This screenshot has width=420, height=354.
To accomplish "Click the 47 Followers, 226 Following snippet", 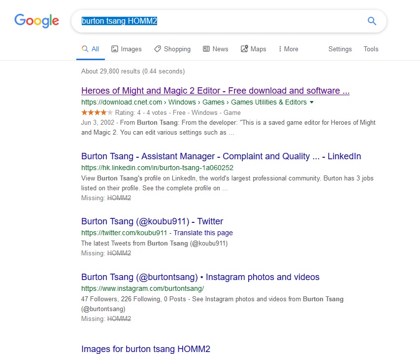I will tap(212, 304).
